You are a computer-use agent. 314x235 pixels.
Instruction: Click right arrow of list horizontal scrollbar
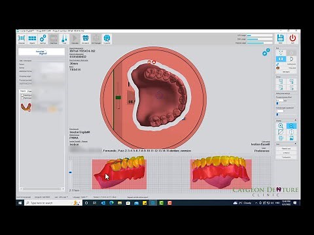63,189
